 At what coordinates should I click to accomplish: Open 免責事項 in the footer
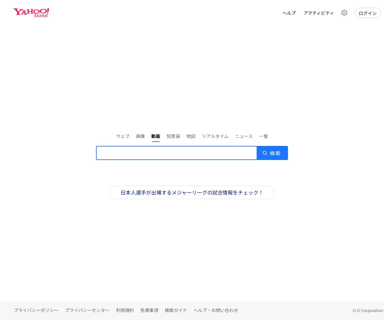click(149, 310)
